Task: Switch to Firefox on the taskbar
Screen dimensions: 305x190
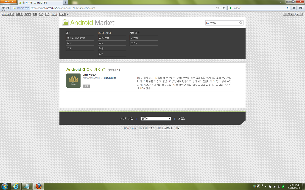Action: (x=38, y=186)
